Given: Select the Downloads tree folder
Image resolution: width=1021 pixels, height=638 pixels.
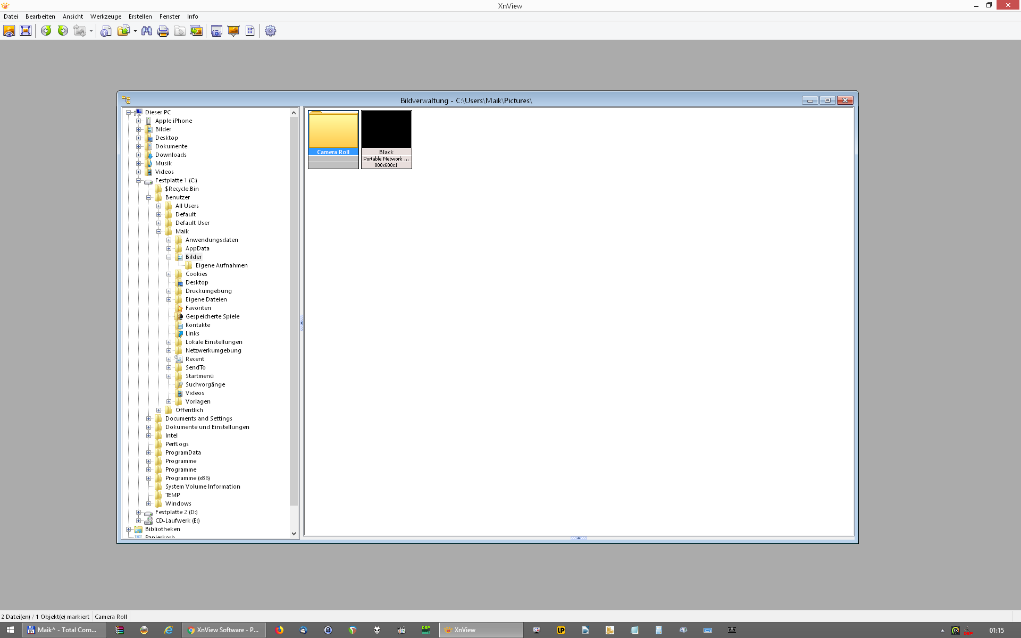Looking at the screenshot, I should point(170,155).
